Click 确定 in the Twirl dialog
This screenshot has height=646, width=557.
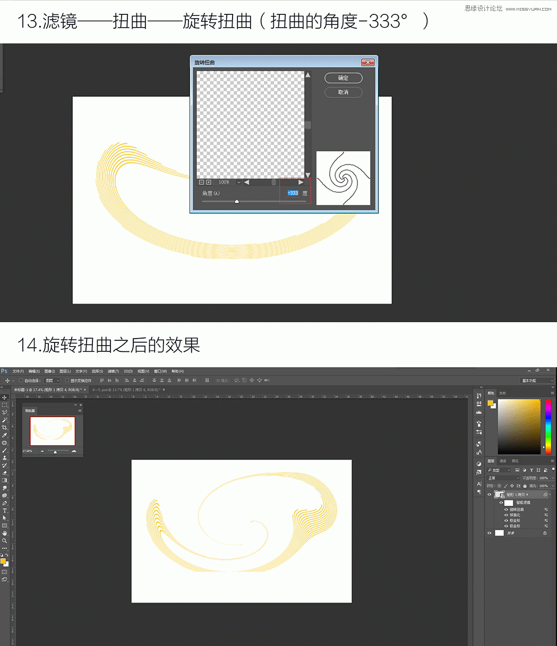coord(344,78)
